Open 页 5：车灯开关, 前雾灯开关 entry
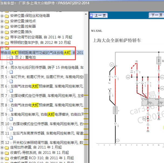164x163 pixels. pyautogui.click(x=42, y=77)
